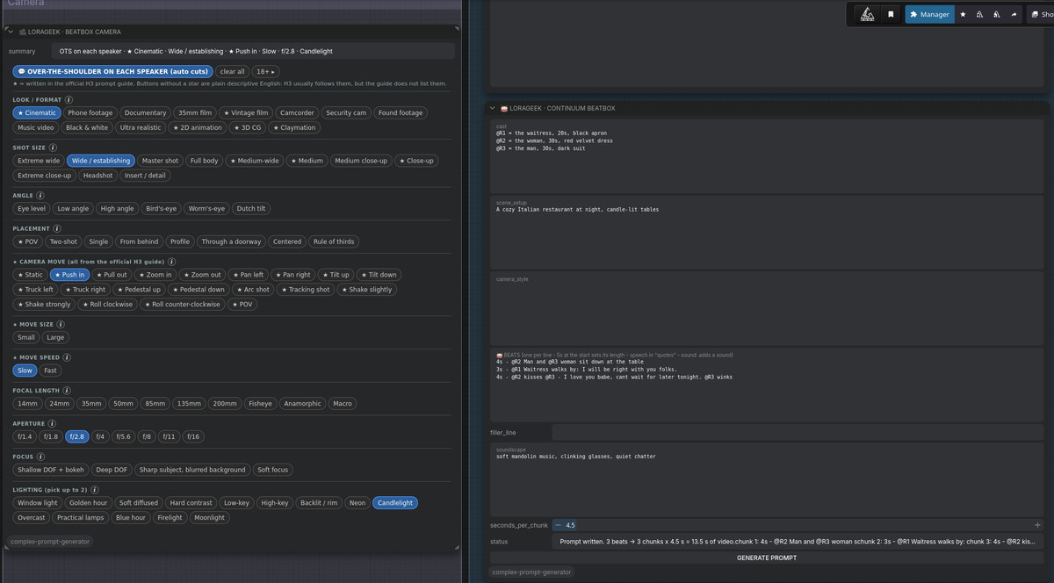Click the complex-prompt-generator tag under the Continuum node
The height and width of the screenshot is (583, 1054).
[x=531, y=572]
